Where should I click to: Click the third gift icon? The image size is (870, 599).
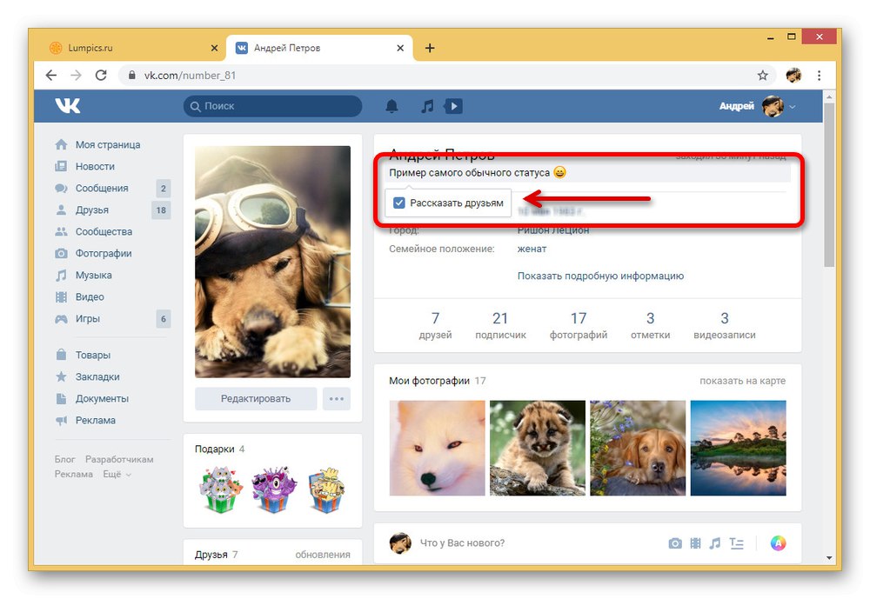click(326, 489)
